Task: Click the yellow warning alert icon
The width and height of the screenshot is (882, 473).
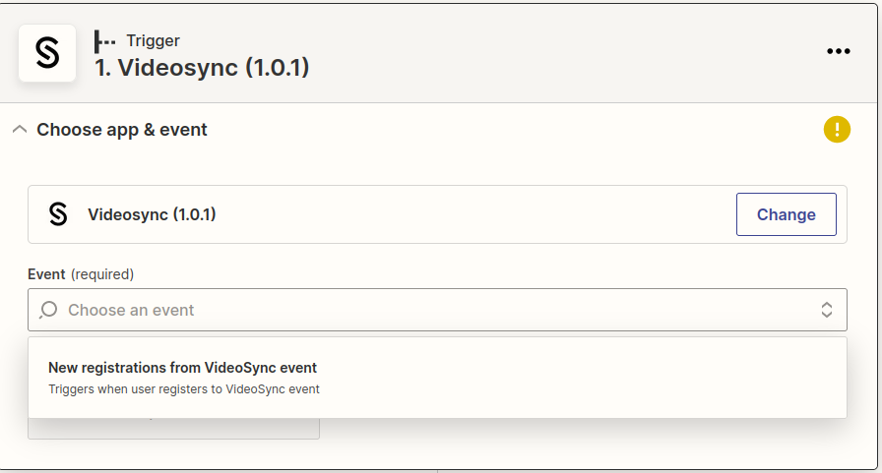Action: (x=836, y=129)
